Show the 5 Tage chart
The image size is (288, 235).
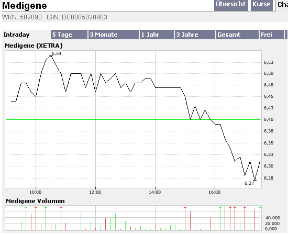pyautogui.click(x=69, y=35)
